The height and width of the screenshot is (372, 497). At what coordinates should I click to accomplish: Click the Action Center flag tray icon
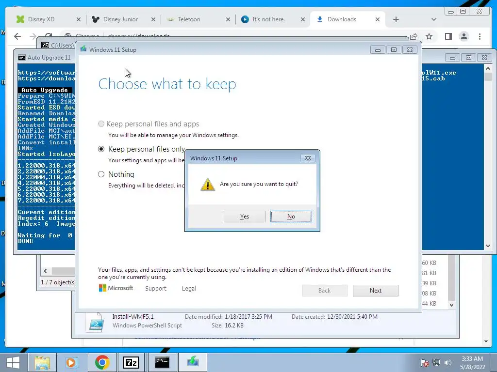tap(424, 363)
